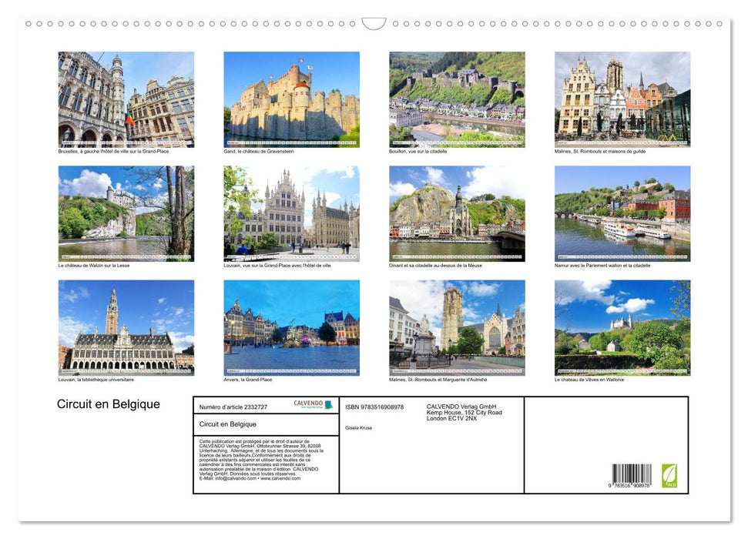Click caption 'Le chateau de Vêves en Wallonie'
This screenshot has width=748, height=539.
pyautogui.click(x=589, y=380)
